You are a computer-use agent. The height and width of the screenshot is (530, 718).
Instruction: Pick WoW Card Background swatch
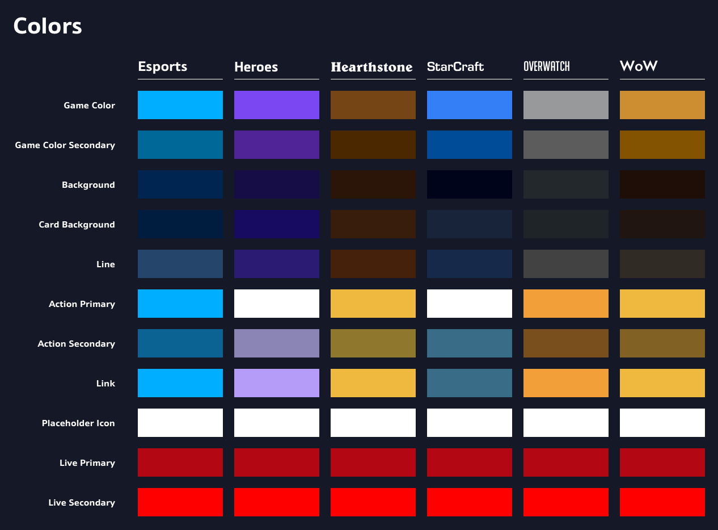coord(662,224)
